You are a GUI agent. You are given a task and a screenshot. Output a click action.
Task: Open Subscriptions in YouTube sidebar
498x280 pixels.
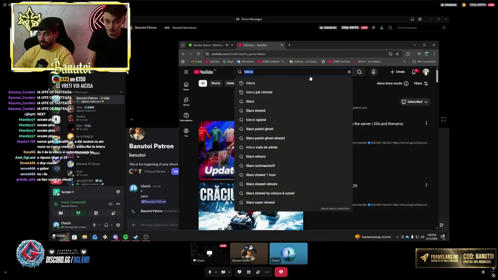pos(186,117)
